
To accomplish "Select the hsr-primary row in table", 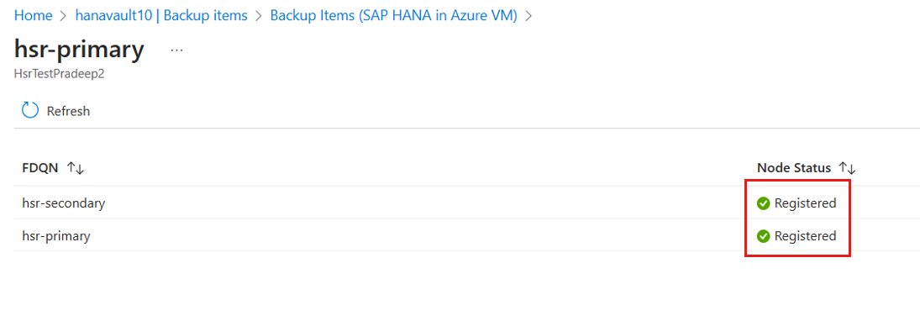I will click(x=467, y=236).
